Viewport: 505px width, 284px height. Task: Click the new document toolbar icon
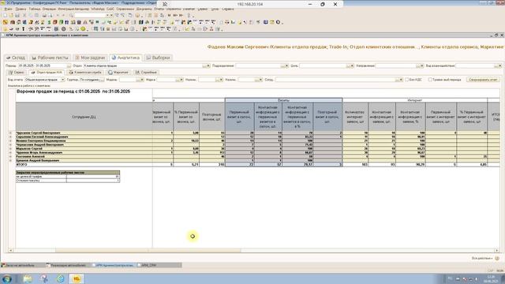click(6, 15)
